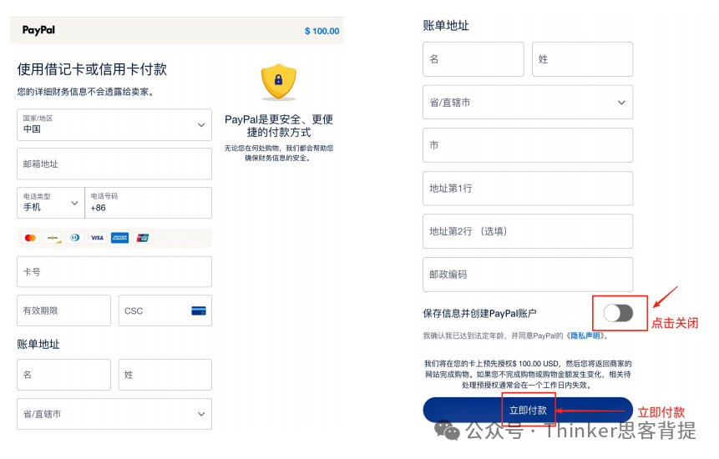Viewport: 719px width, 459px height.
Task: Select the 邮政编码 input field
Action: [x=528, y=275]
